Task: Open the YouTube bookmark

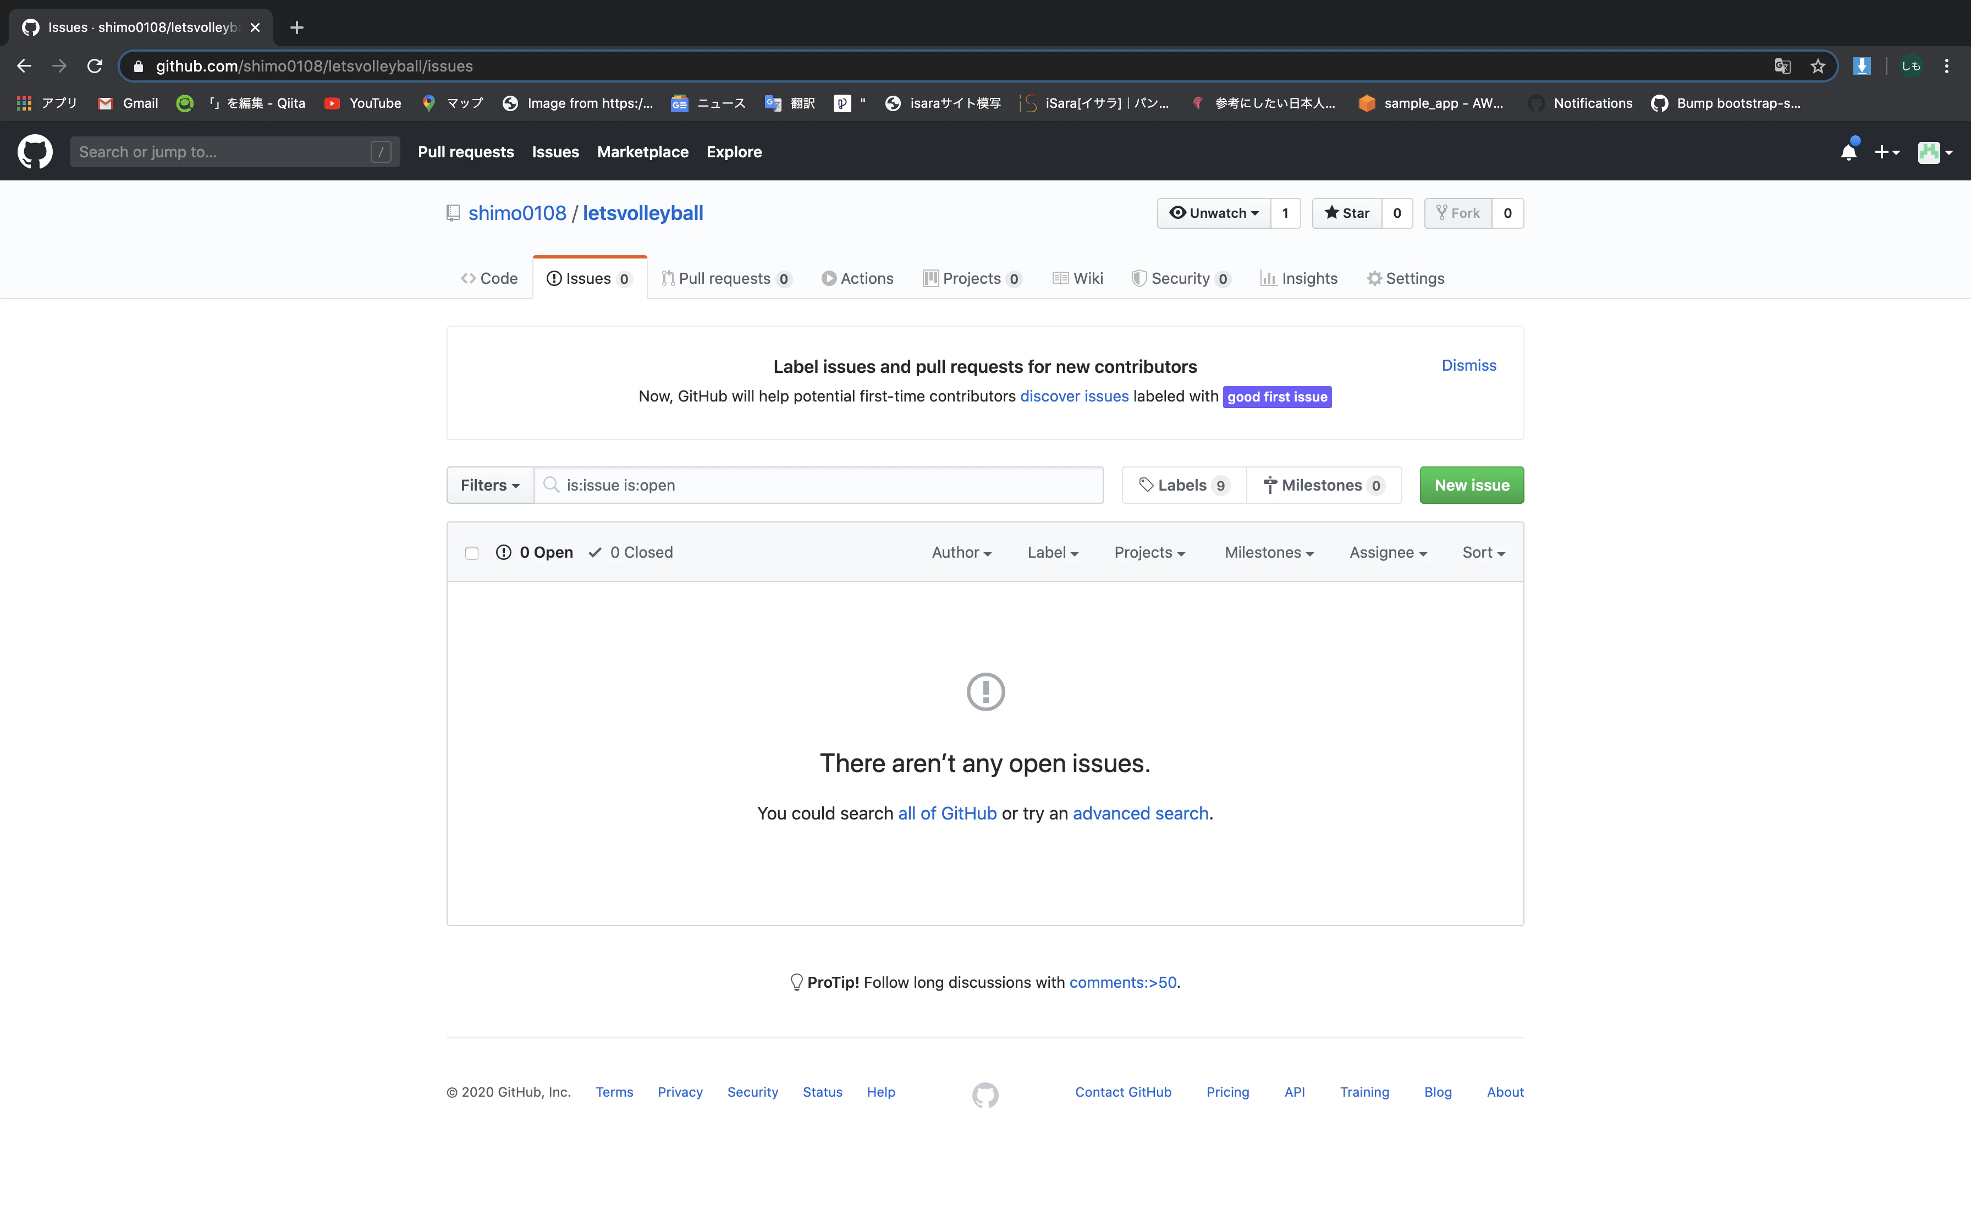Action: (364, 103)
